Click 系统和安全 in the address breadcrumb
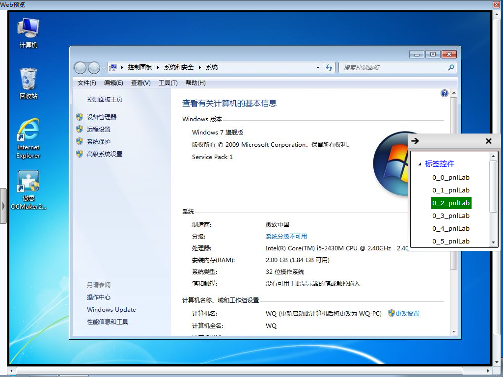 [x=179, y=67]
